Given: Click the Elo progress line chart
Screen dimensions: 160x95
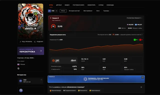Looking at the screenshot, I should click(x=96, y=49).
